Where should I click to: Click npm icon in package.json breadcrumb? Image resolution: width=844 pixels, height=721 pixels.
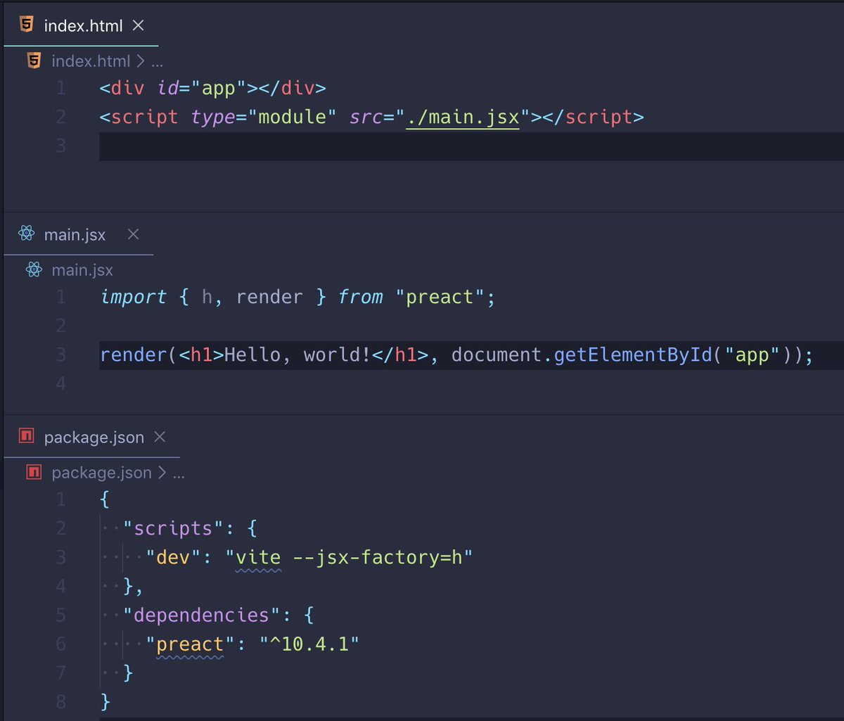coord(34,473)
